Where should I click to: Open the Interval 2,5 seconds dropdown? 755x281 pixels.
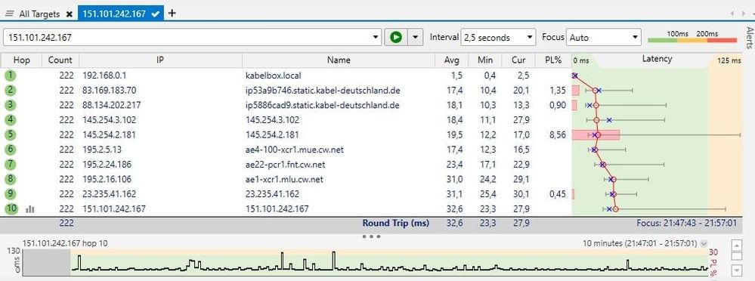498,37
